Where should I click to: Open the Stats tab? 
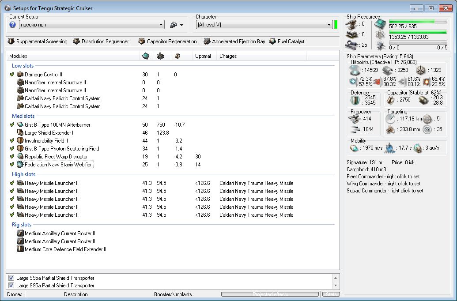(332, 294)
